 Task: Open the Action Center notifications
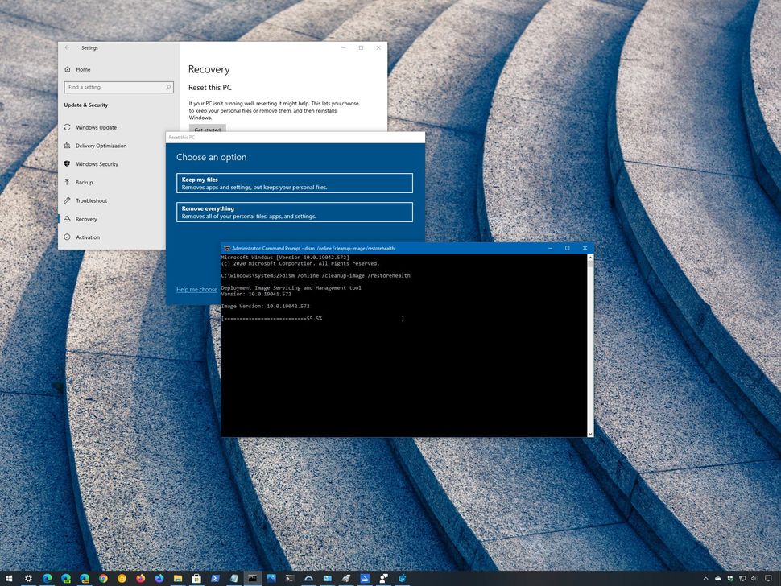(x=769, y=578)
